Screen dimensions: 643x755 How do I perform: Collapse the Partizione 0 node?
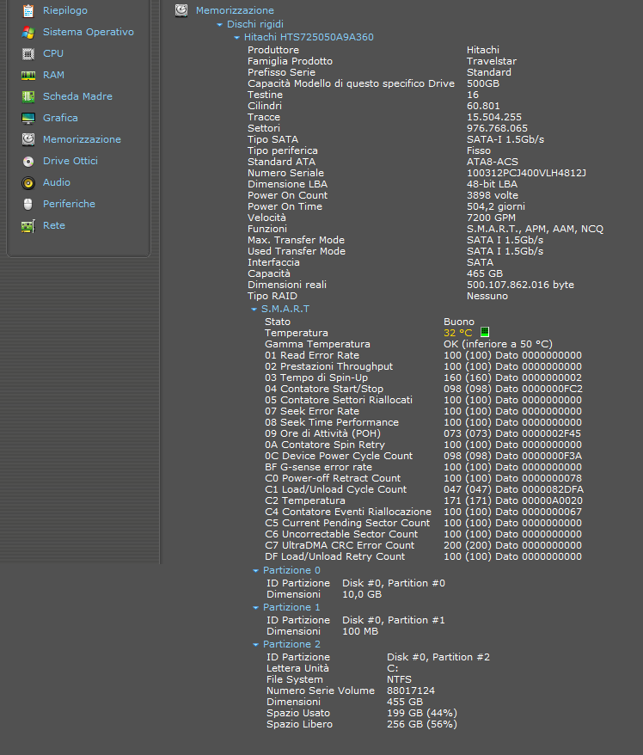click(255, 571)
